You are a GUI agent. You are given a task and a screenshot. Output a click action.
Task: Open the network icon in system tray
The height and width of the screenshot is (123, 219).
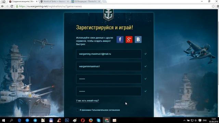[192, 120]
